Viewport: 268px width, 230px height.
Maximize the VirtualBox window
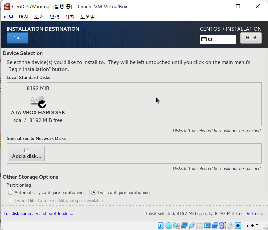point(238,6)
